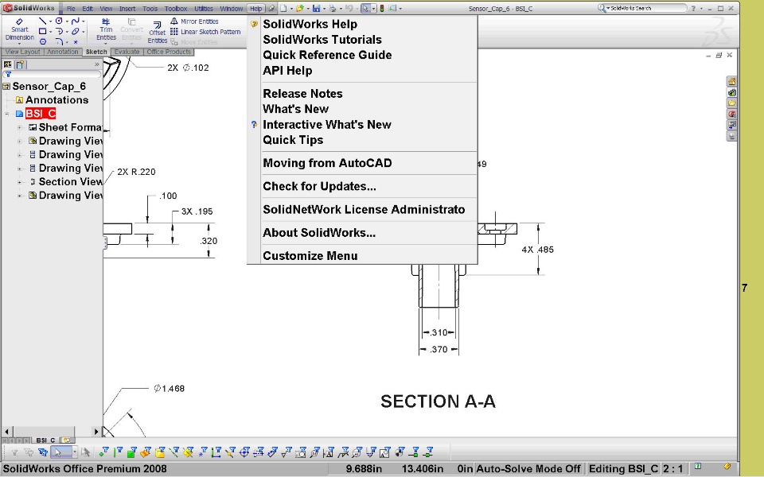The image size is (764, 477).
Task: Collapse the BSI_C sheet tree node
Action: point(7,114)
